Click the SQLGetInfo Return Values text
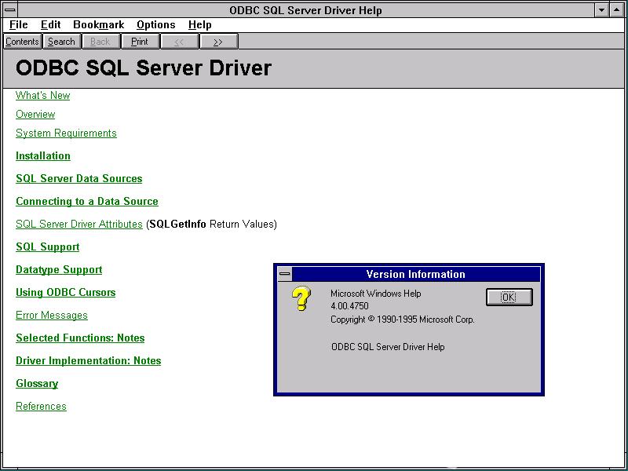The height and width of the screenshot is (471, 628). (211, 224)
